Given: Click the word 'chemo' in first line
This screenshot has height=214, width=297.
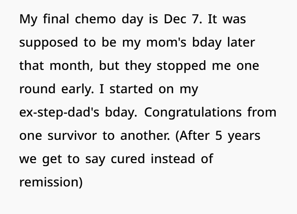Looking at the screenshot, I should (x=95, y=19).
